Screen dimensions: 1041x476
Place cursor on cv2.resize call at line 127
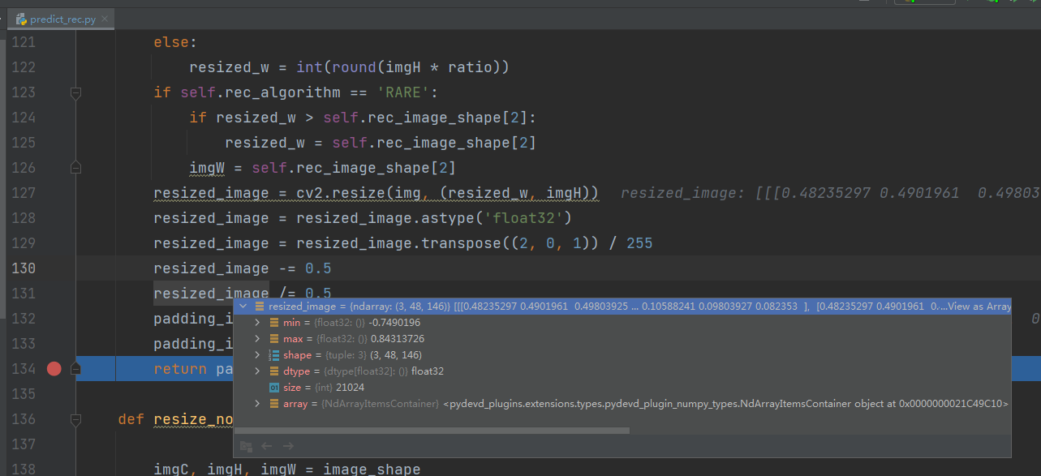click(341, 193)
